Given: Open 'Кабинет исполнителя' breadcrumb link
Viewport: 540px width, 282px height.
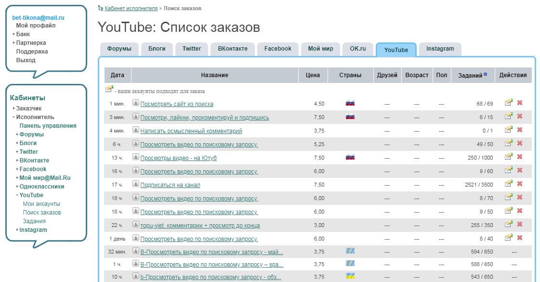Looking at the screenshot, I should click(x=131, y=8).
